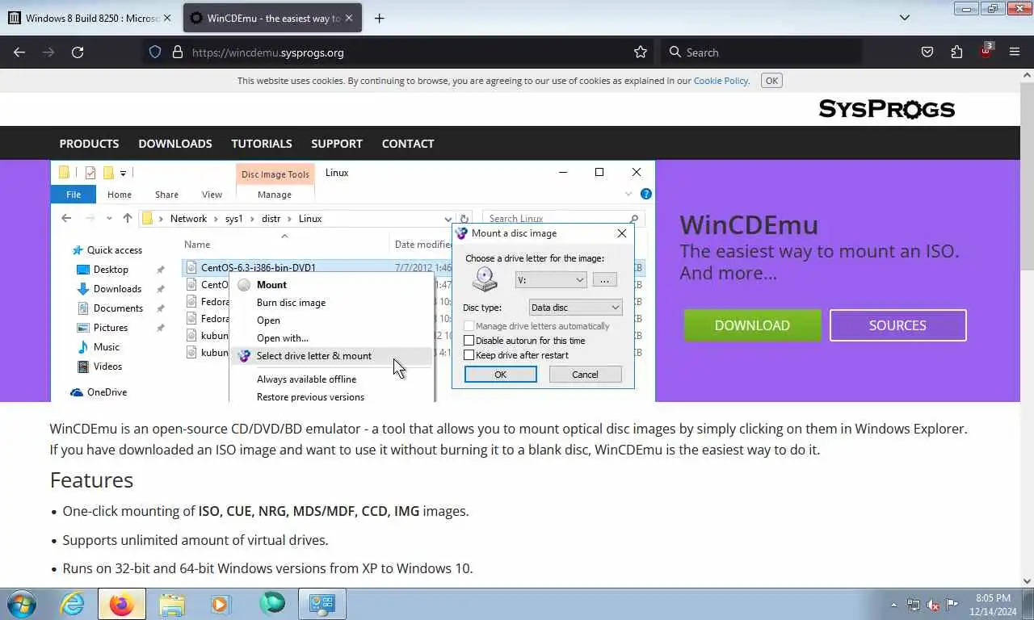The height and width of the screenshot is (620, 1034).
Task: Click OK in the Mount a disc image dialog
Action: 500,375
